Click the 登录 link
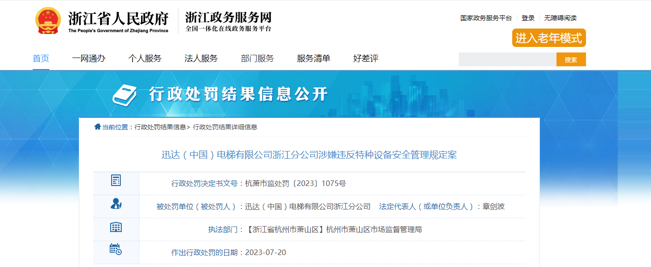Viewport: 651px width, 267px height. 528,18
